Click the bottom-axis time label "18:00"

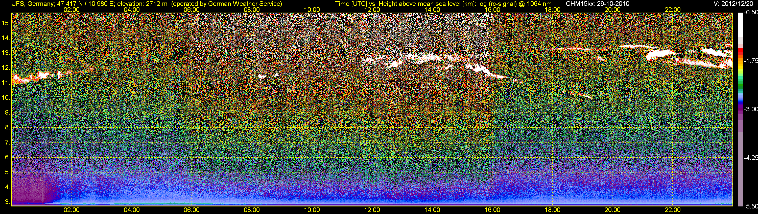pos(552,210)
